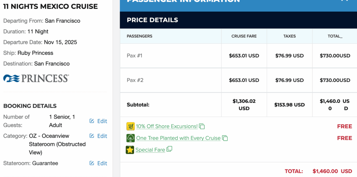
Task: Click the star icon beside Special Fare
Action: pyautogui.click(x=130, y=150)
